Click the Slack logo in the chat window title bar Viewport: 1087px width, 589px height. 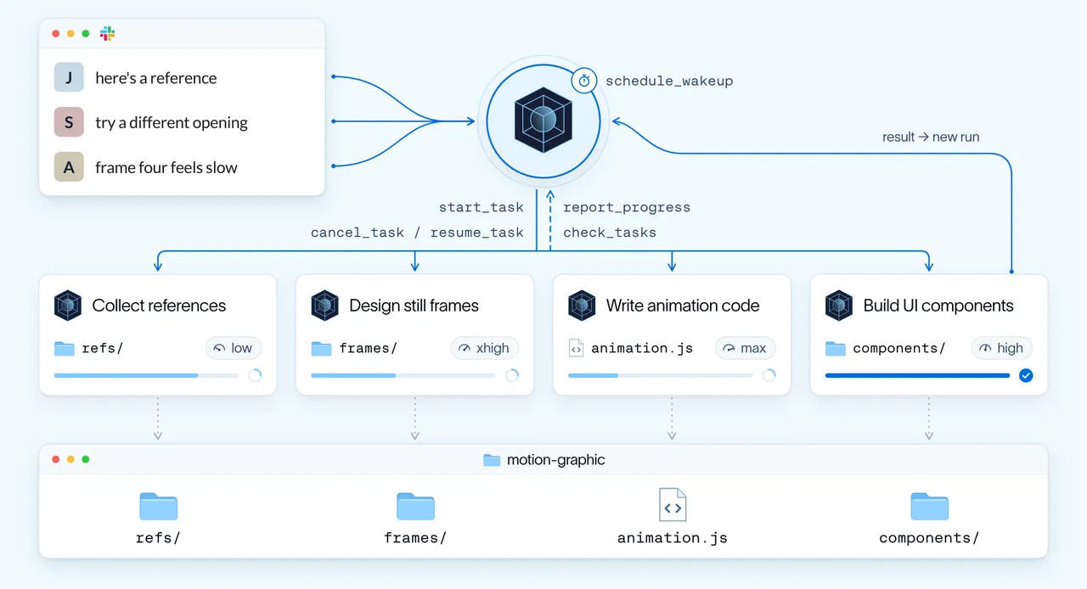tap(108, 34)
